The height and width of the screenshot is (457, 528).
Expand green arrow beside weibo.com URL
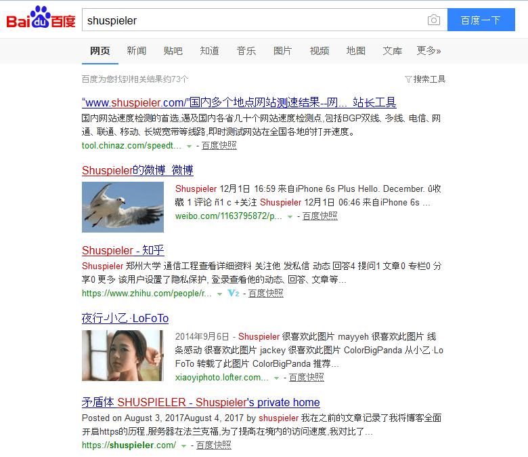pos(290,216)
